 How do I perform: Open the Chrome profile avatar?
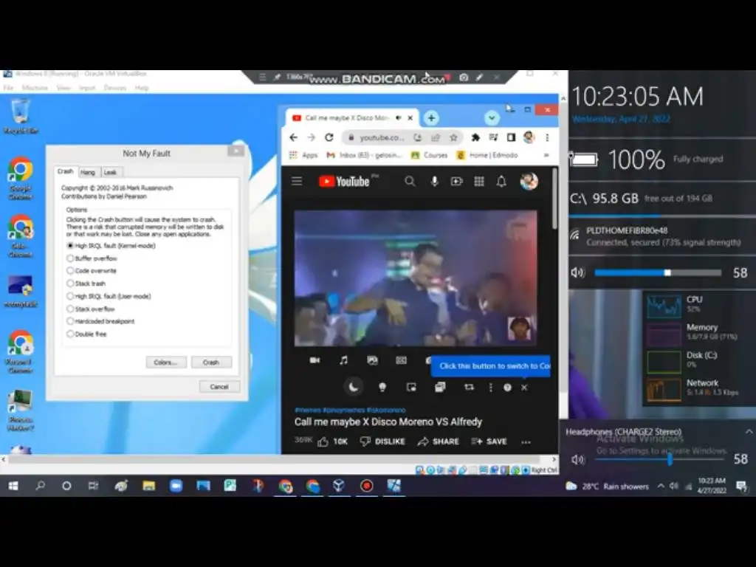529,137
